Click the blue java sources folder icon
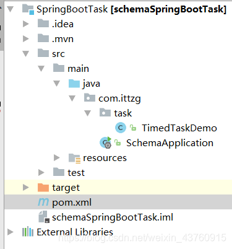 pyautogui.click(x=74, y=83)
